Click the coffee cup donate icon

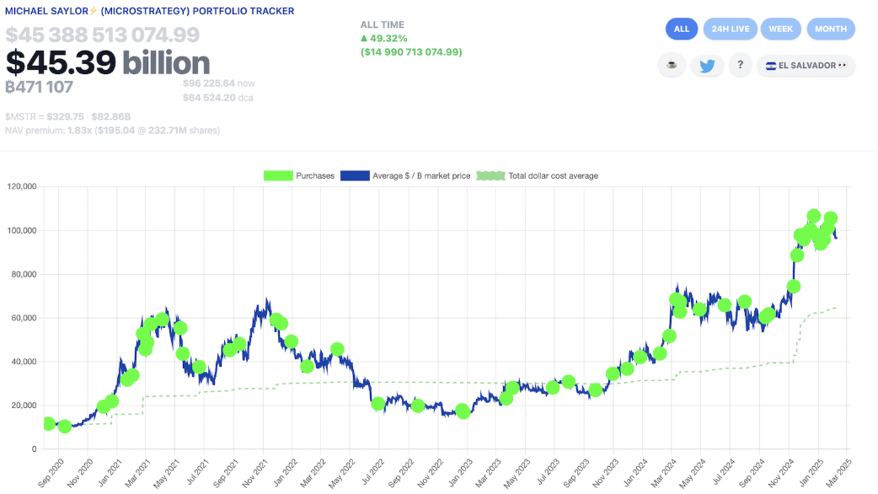[x=672, y=65]
